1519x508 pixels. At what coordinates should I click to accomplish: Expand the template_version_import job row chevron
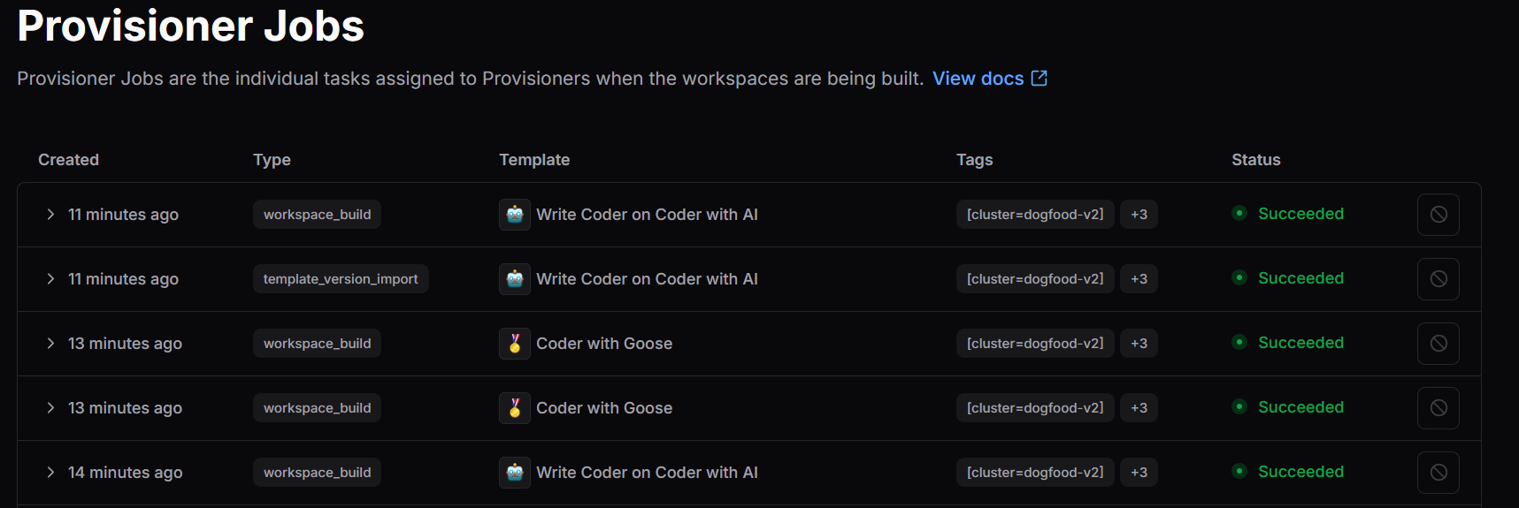point(50,279)
